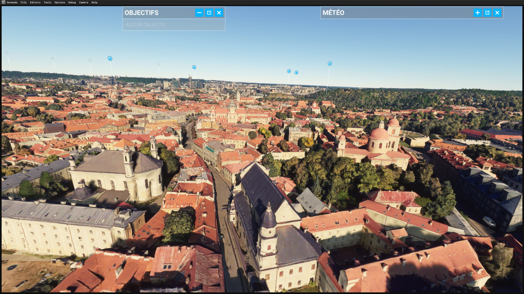Open the Camera menu
Viewport: 524px width, 294px height.
[84, 2]
